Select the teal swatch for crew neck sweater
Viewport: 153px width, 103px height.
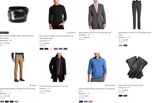tap(65, 49)
